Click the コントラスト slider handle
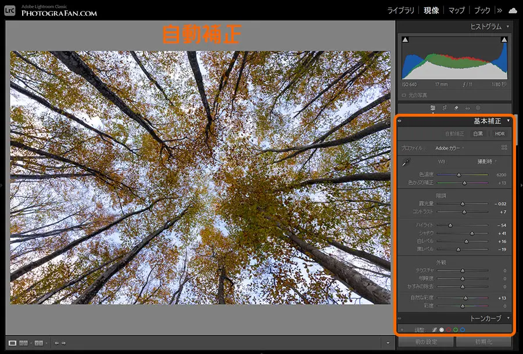 (464, 212)
